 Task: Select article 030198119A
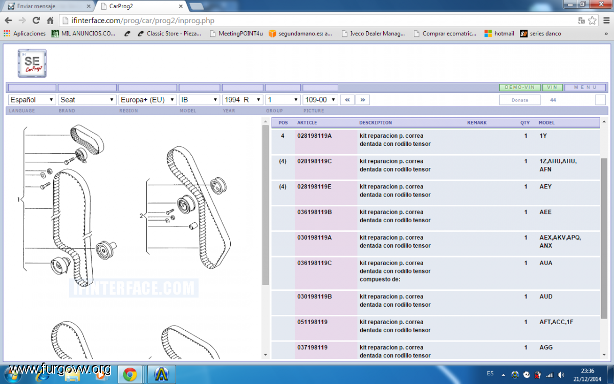point(314,238)
